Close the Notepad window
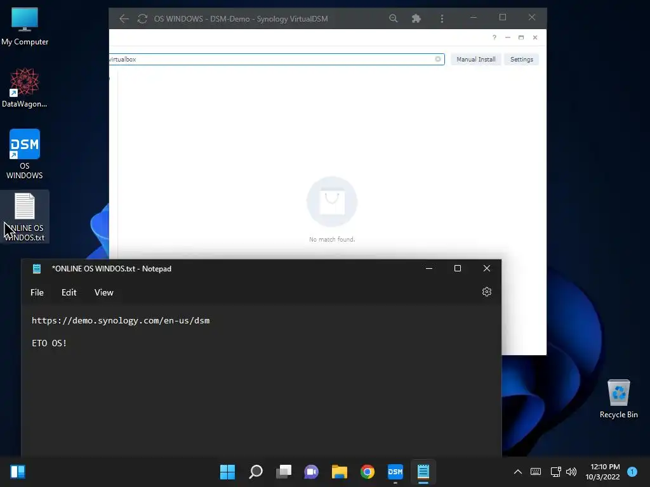This screenshot has height=487, width=650. point(487,268)
